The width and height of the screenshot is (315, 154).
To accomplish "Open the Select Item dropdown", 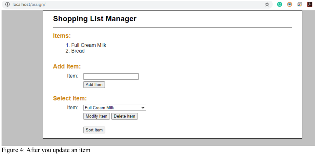I will click(x=115, y=108).
